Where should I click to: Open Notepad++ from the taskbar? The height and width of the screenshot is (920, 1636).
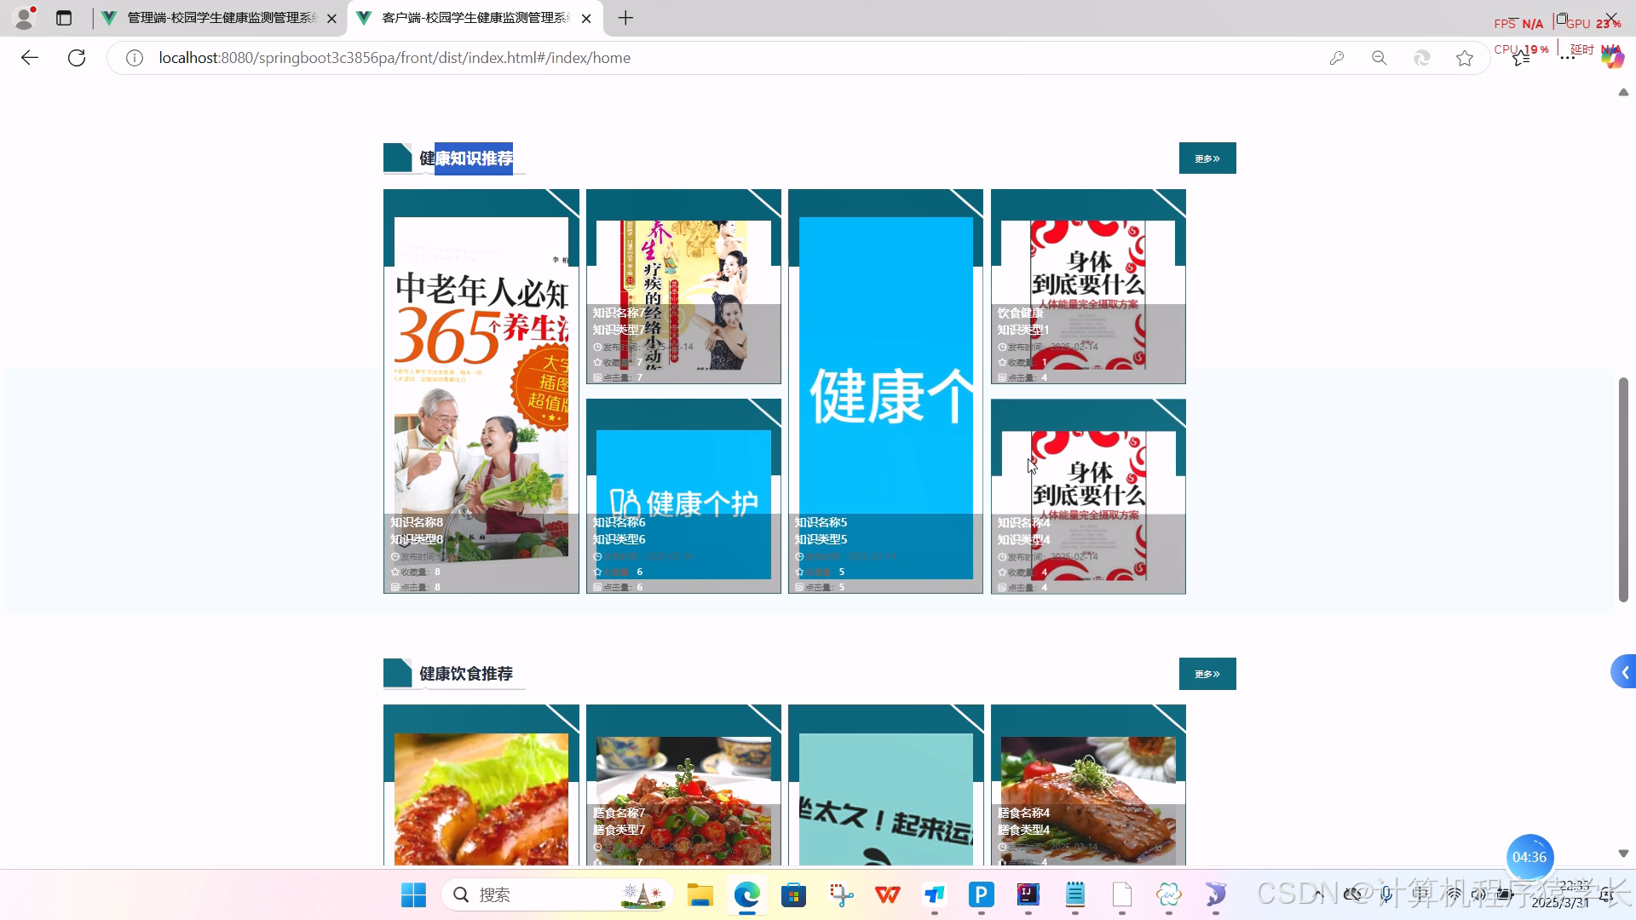[x=1075, y=894]
